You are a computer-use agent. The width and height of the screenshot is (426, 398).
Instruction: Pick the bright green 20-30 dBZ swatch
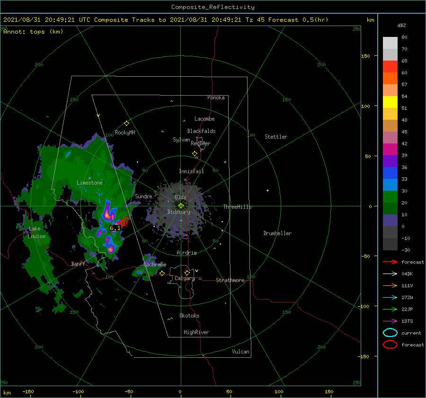click(x=390, y=197)
